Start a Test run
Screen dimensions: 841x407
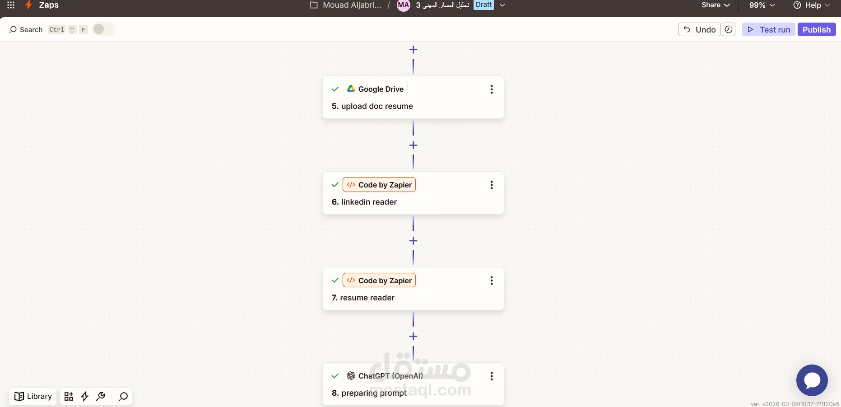click(x=768, y=29)
